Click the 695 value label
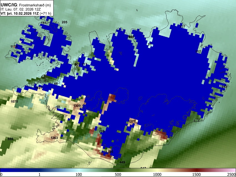This screenshot has width=236, height=177. [131, 37]
